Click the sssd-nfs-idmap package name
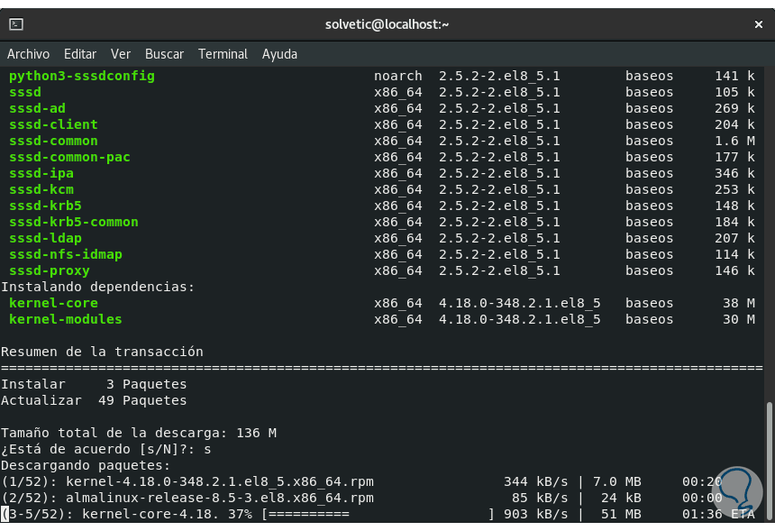The height and width of the screenshot is (531, 775). point(66,254)
